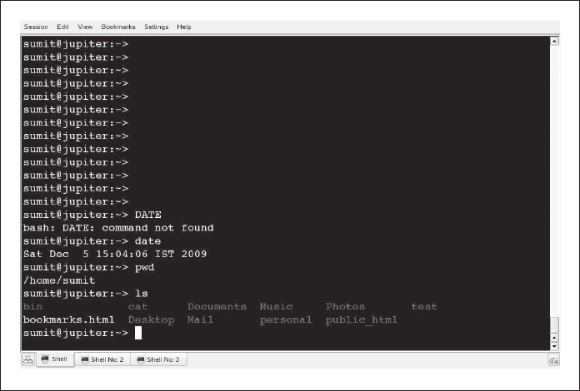
Task: Click the terminal icon on Shell No. 3 tab
Action: [x=141, y=359]
